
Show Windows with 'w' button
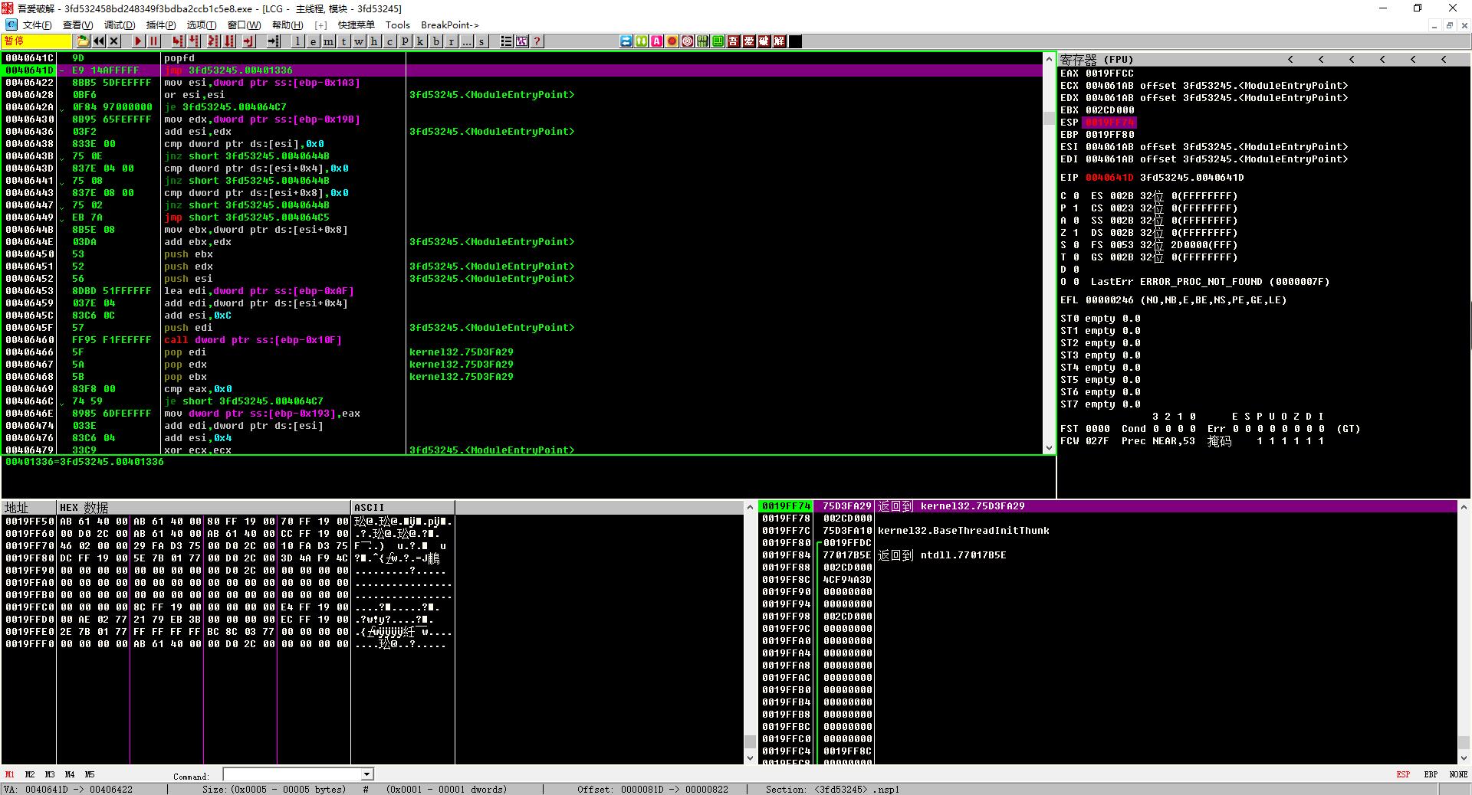pos(359,41)
